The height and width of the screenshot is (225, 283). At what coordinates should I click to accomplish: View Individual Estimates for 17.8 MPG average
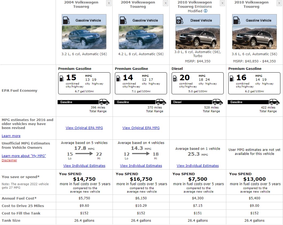tap(84, 166)
